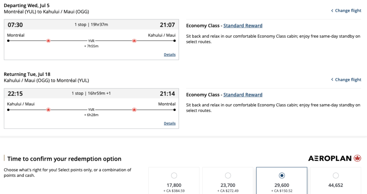Click the YVR stop on returning flight
Image resolution: width=367 pixels, height=194 pixels.
(x=91, y=110)
